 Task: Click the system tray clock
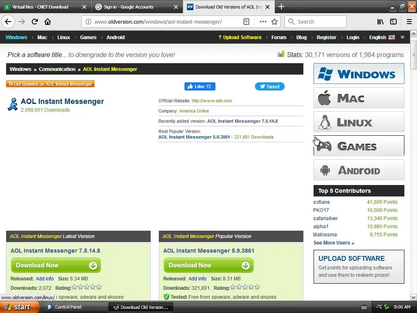[402, 307]
